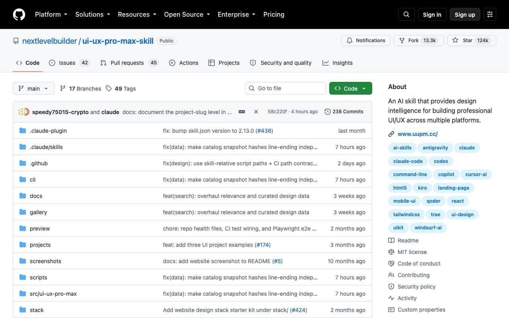Open the cli folder name

(x=33, y=180)
